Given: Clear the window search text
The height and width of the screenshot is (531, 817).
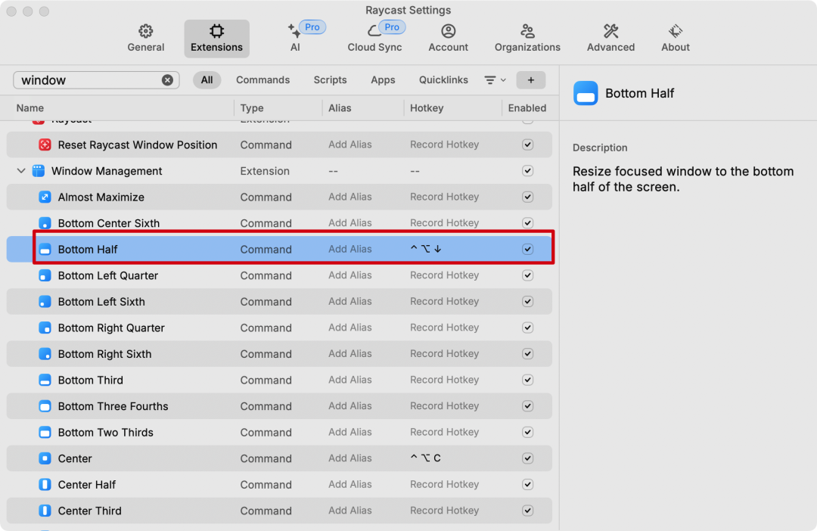Looking at the screenshot, I should point(167,79).
